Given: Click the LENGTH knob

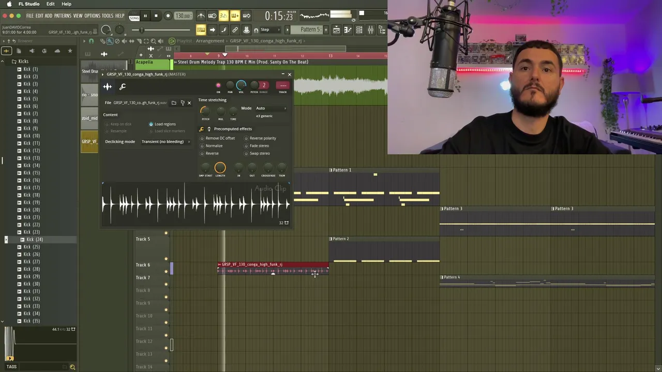Looking at the screenshot, I should [x=220, y=167].
